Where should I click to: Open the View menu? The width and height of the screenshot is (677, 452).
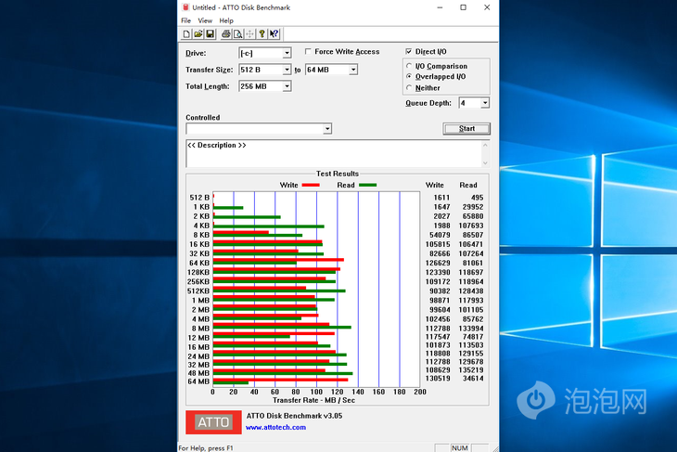point(205,20)
